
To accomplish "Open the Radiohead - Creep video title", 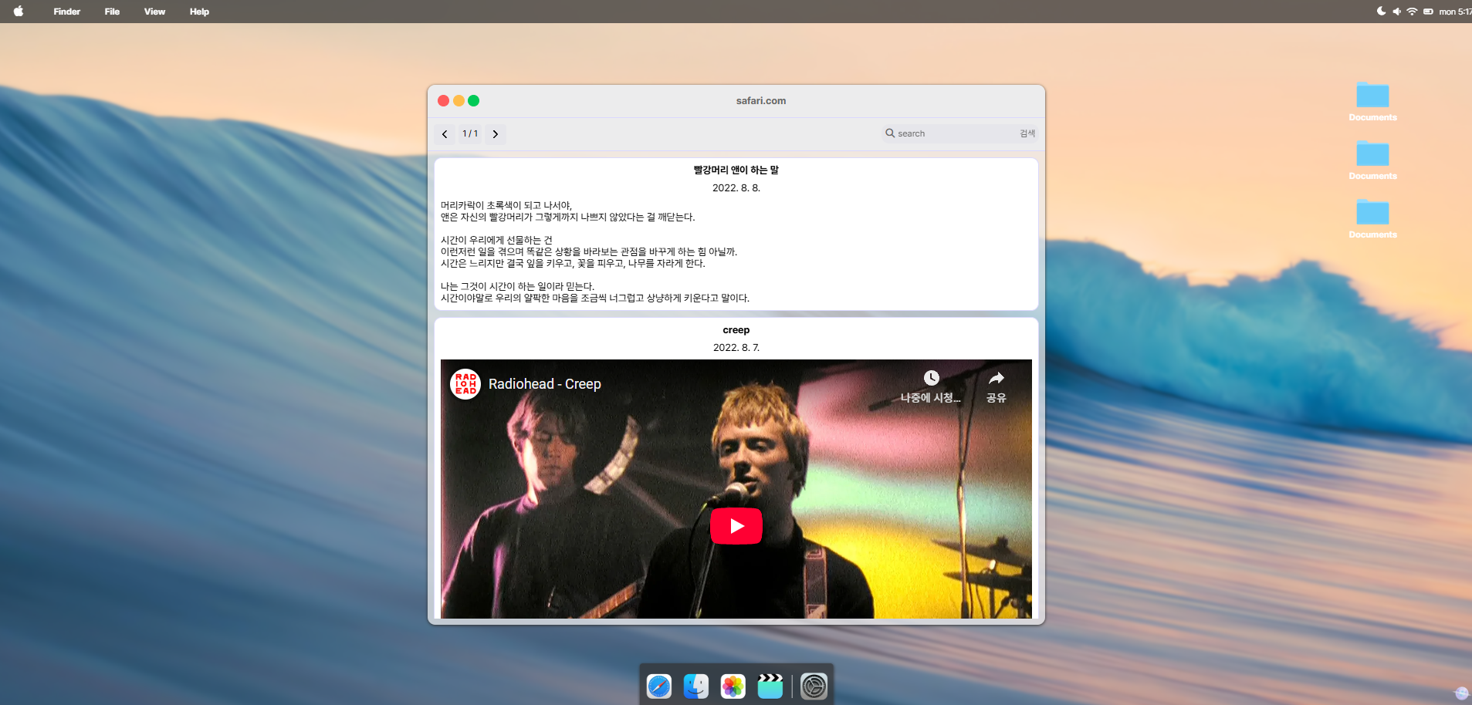I will pyautogui.click(x=545, y=384).
